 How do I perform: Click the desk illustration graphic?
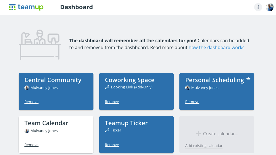click(40, 44)
